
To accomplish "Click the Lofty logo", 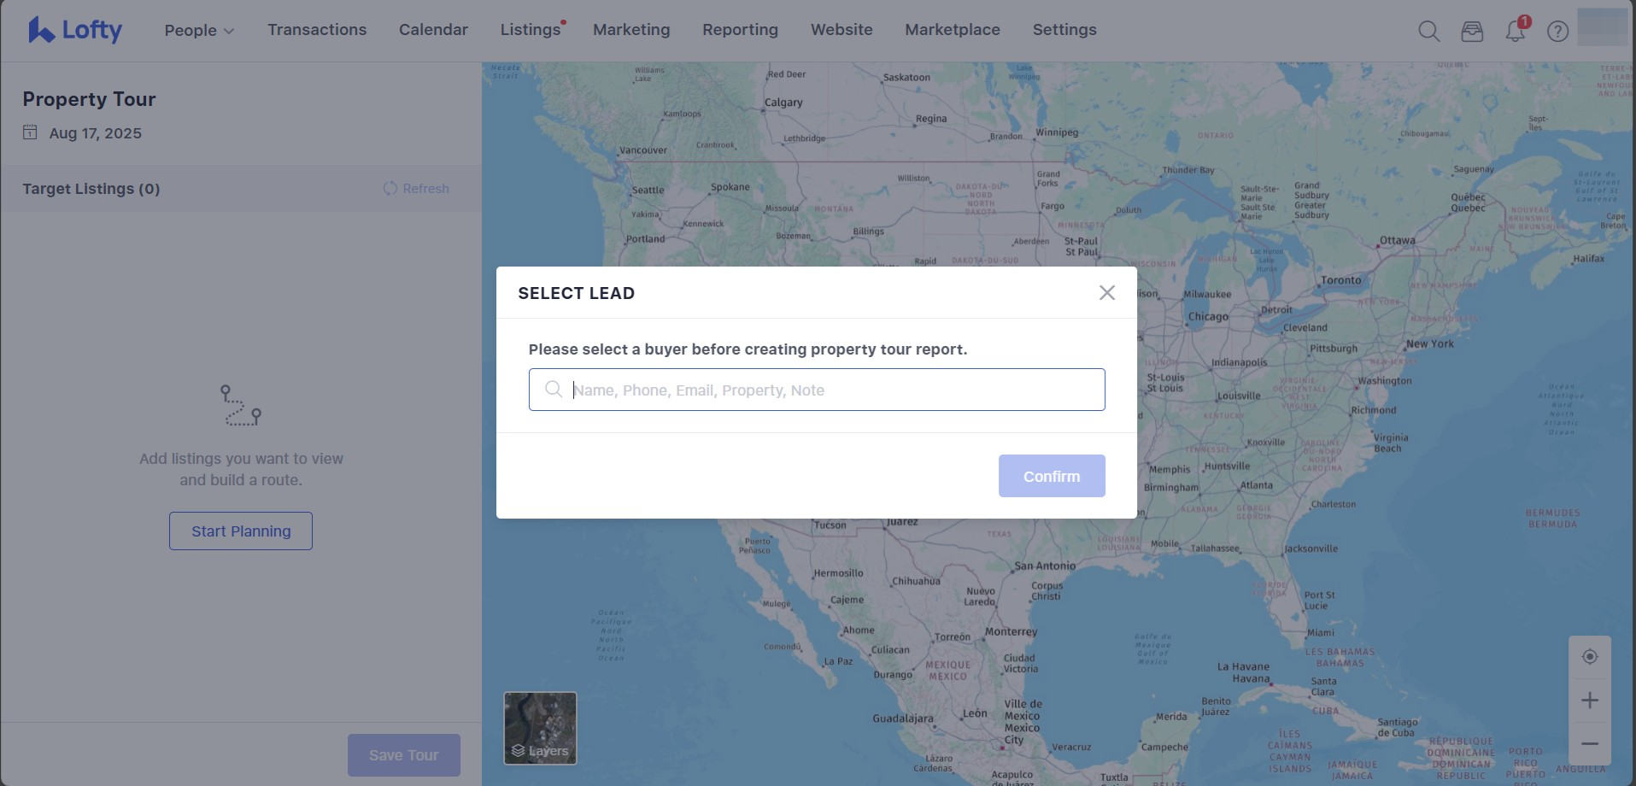I will [75, 30].
